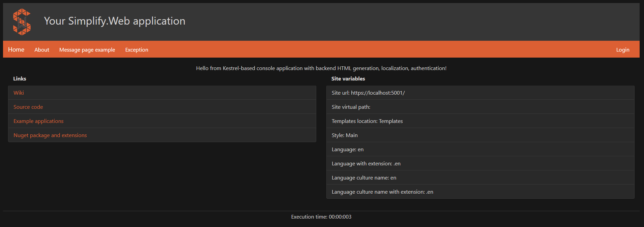Click the Execution time footer text
The width and height of the screenshot is (644, 227).
click(x=321, y=217)
